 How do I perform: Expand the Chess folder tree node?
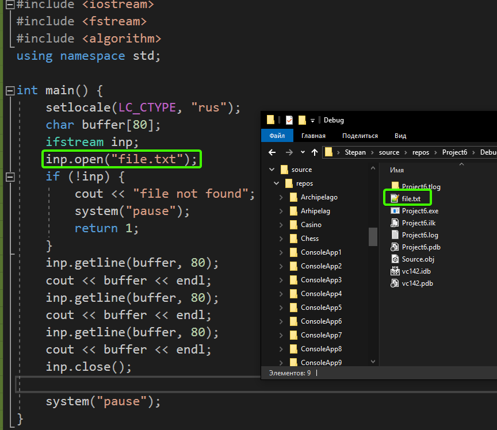pyautogui.click(x=281, y=239)
